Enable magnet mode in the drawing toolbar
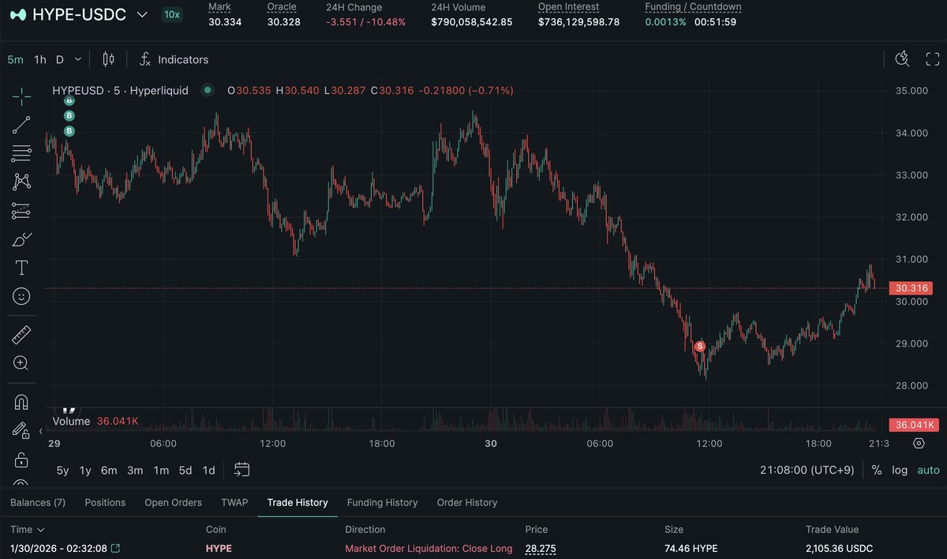 (21, 401)
